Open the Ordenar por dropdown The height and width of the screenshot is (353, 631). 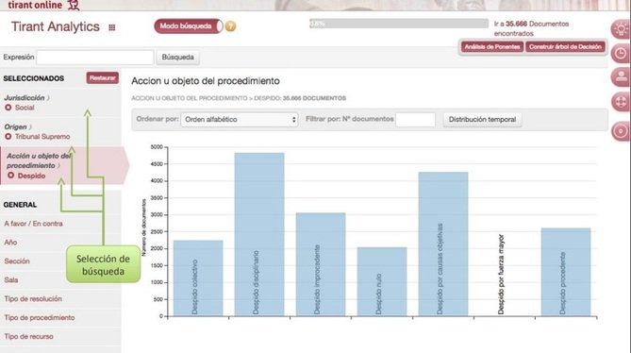(239, 120)
